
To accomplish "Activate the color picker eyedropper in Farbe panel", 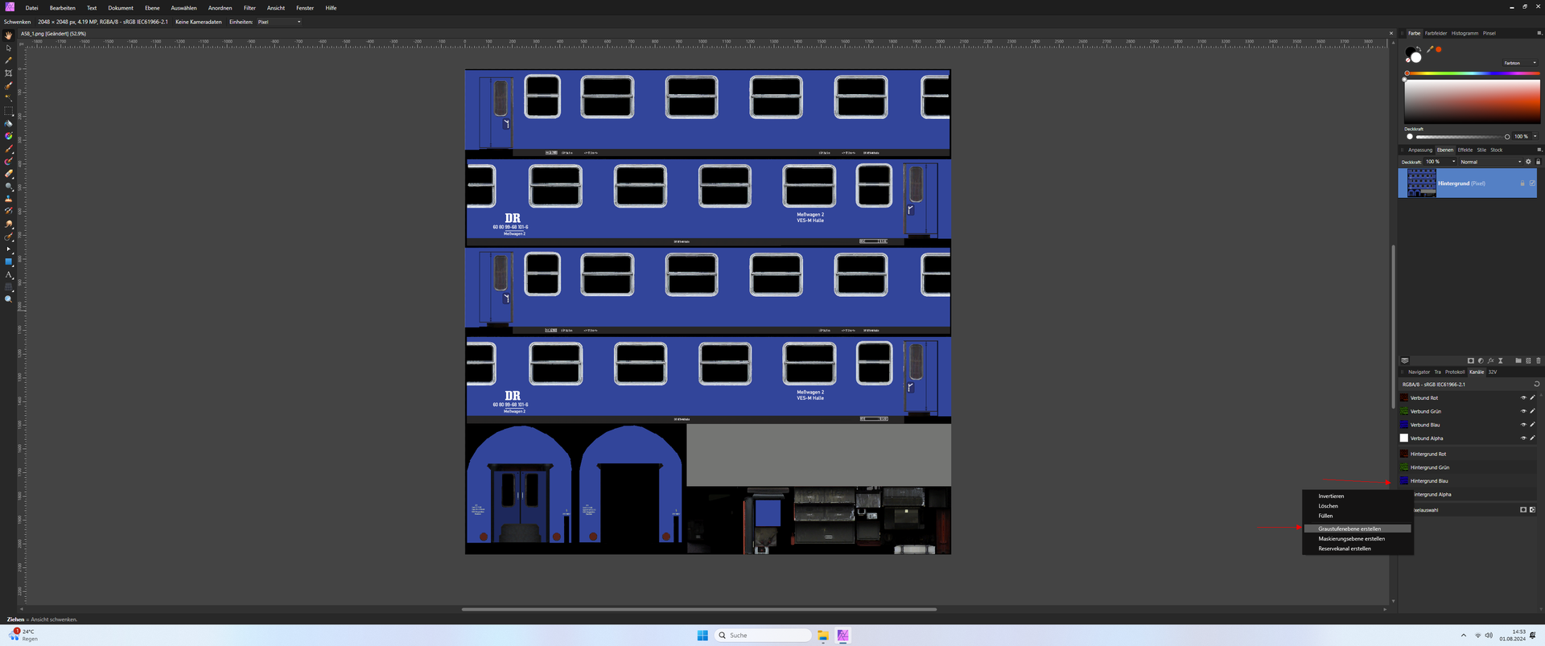I will click(x=1430, y=50).
